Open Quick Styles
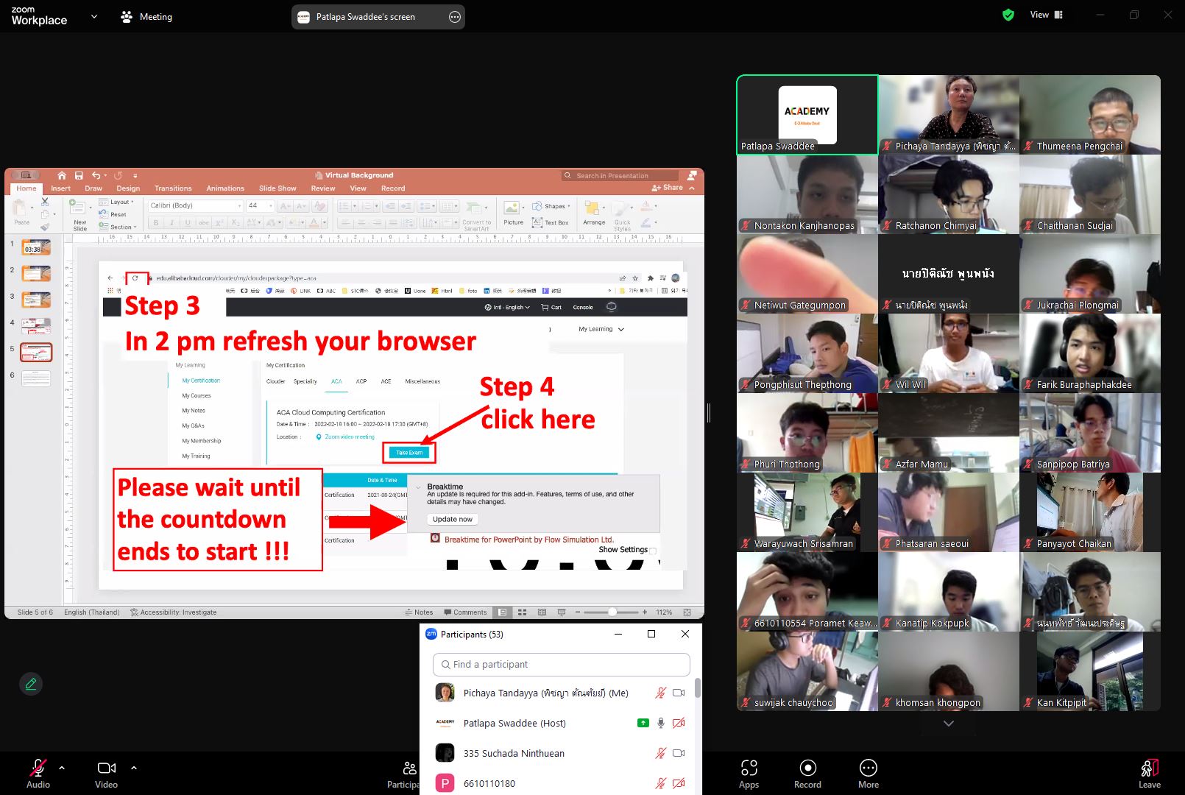1185x795 pixels. pos(622,218)
